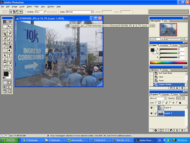The height and width of the screenshot is (143, 190).
Task: Select the Rectangle shape tool
Action: 9,59
